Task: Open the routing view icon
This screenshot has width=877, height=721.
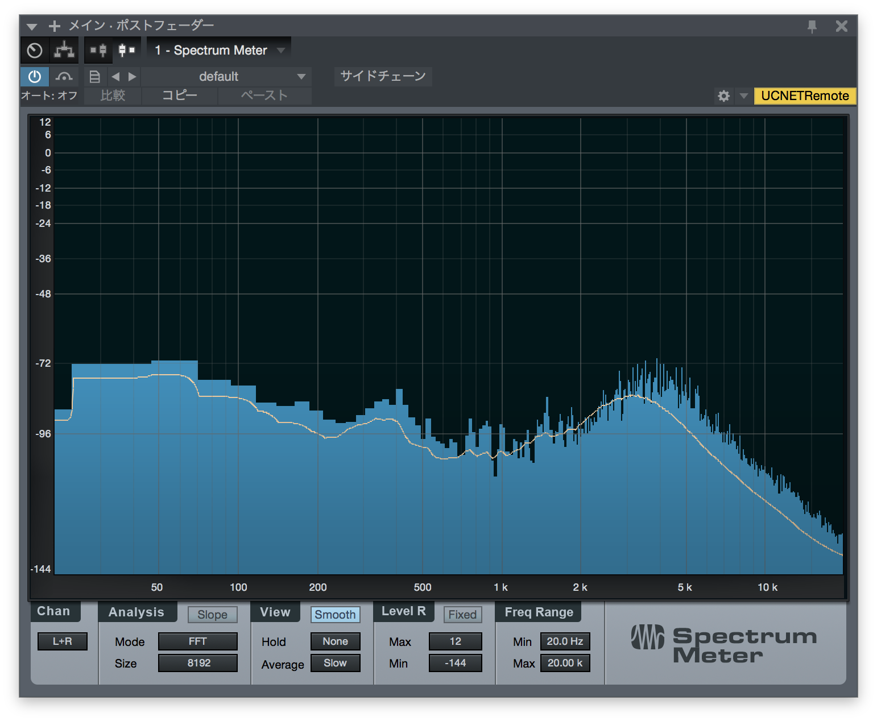Action: [64, 51]
